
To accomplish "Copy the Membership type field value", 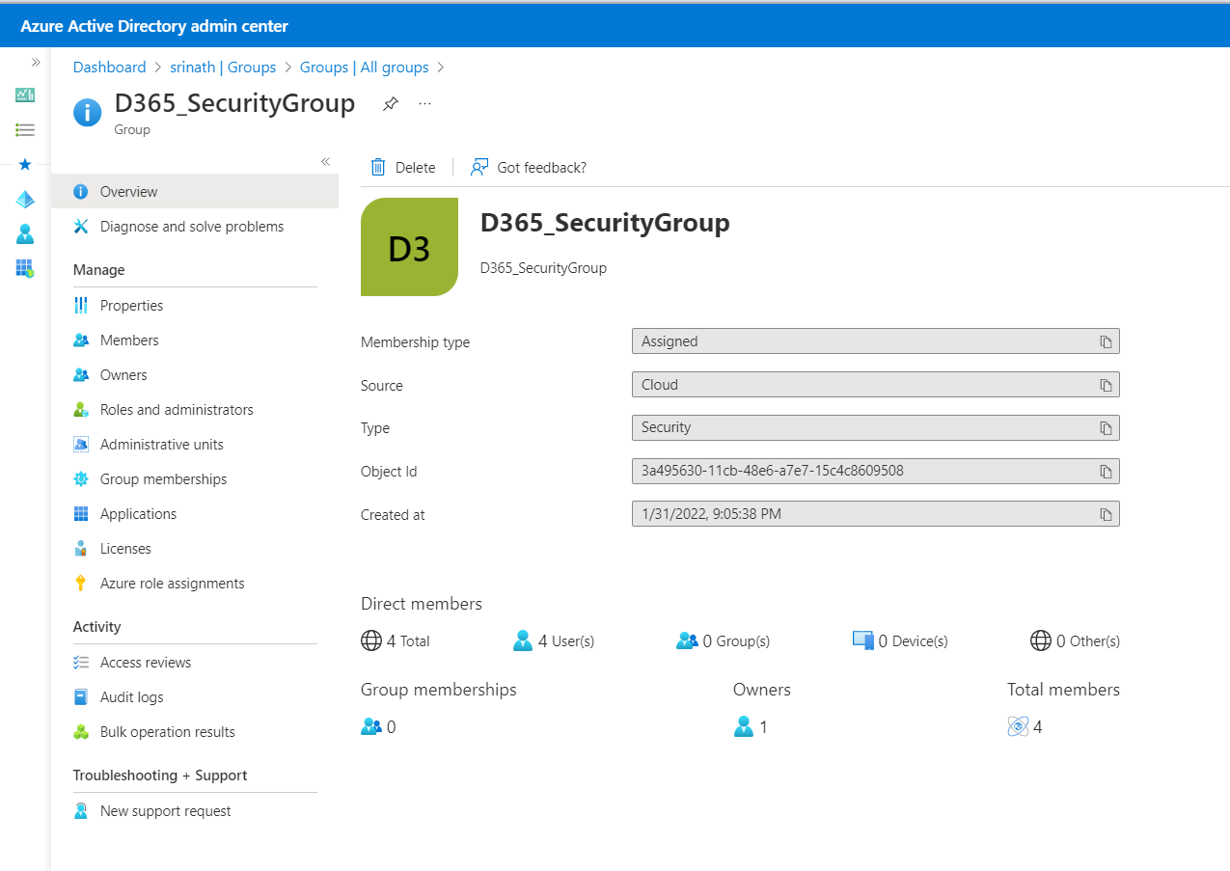I will (x=1107, y=341).
